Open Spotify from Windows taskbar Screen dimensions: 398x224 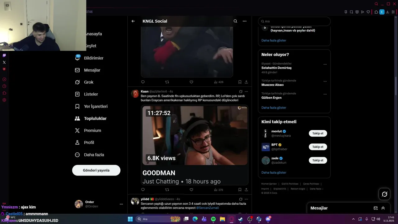click(213, 219)
